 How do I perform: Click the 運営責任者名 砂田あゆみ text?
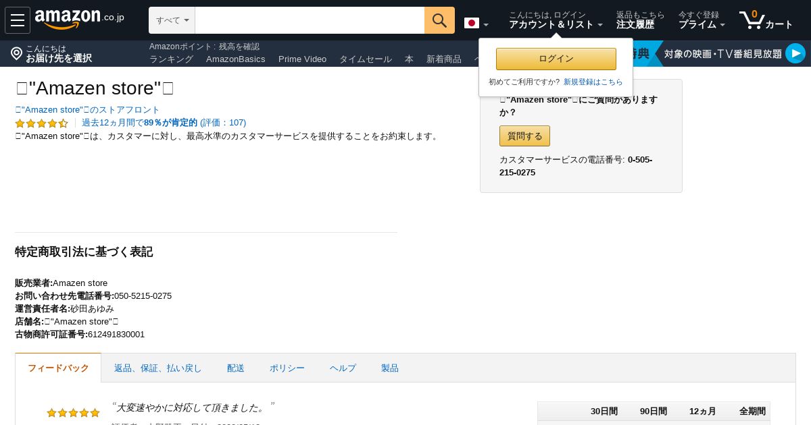[64, 308]
